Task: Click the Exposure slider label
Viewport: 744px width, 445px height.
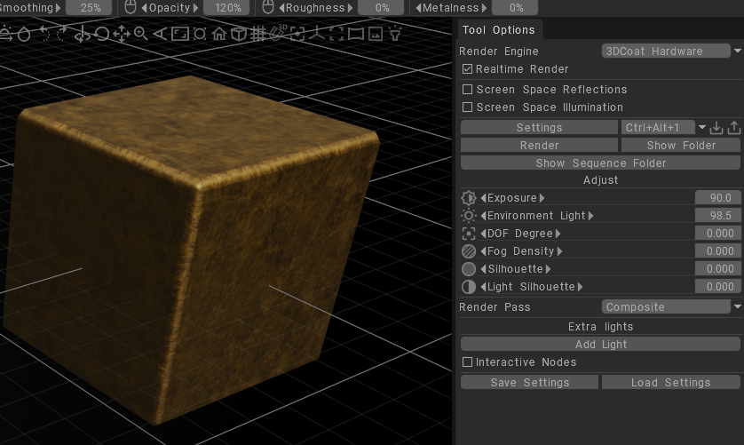Action: (512, 198)
